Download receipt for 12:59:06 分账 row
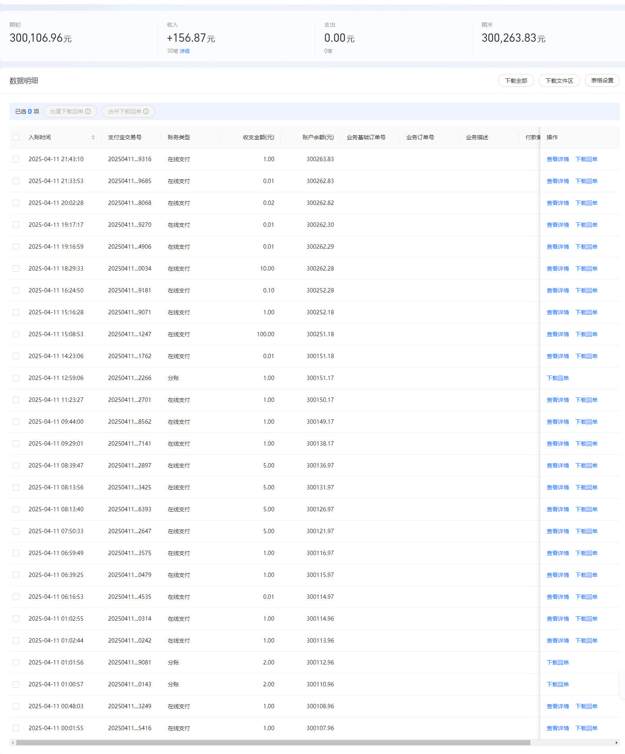 pos(557,378)
